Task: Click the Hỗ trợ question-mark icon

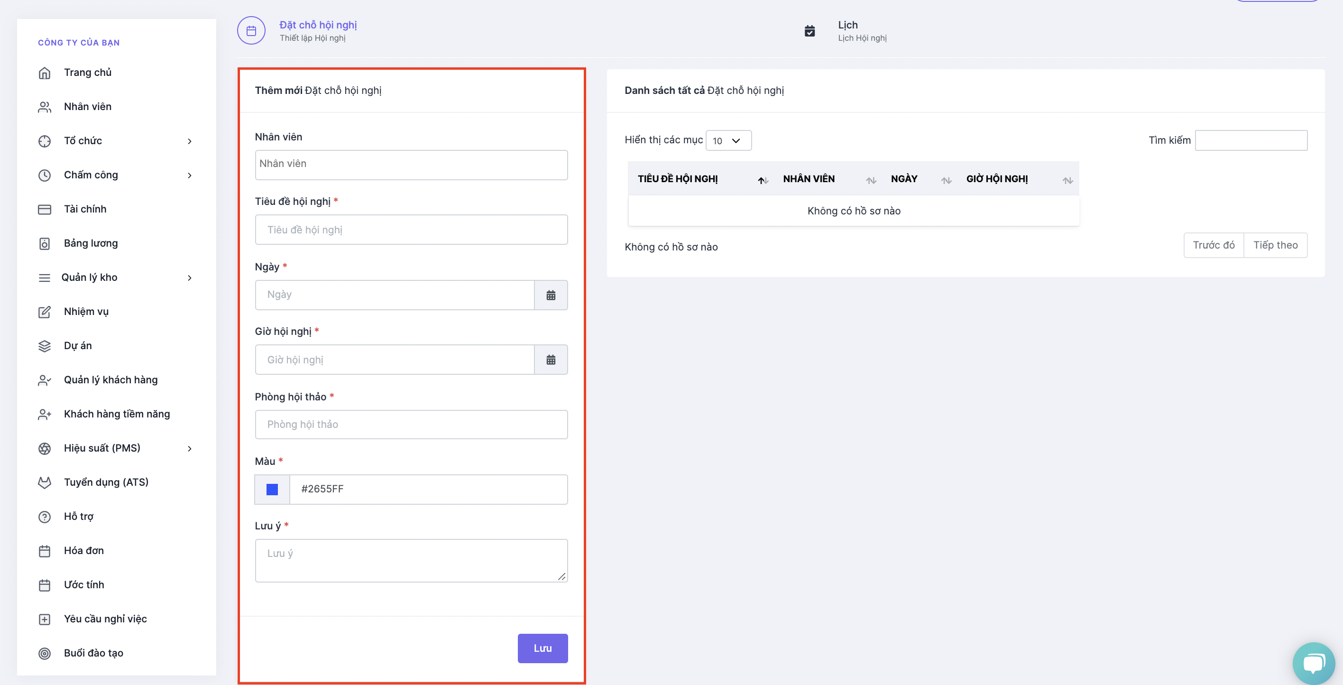Action: point(44,517)
